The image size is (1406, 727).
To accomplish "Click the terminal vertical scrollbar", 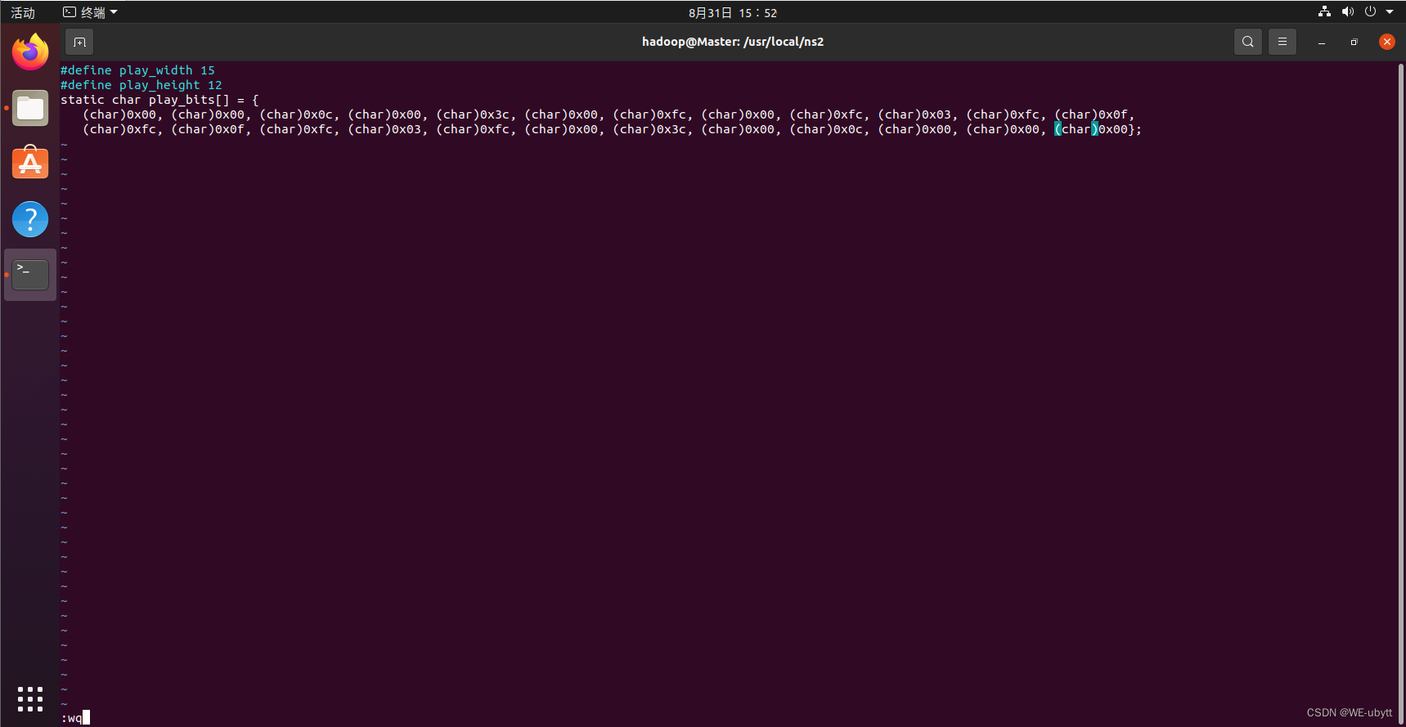I will tap(1401, 393).
